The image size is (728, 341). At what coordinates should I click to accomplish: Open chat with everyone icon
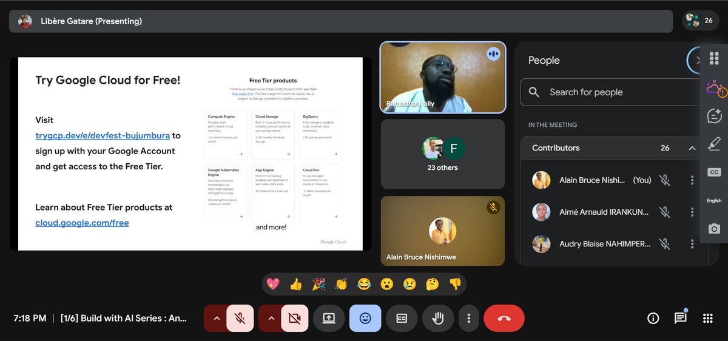click(x=681, y=318)
